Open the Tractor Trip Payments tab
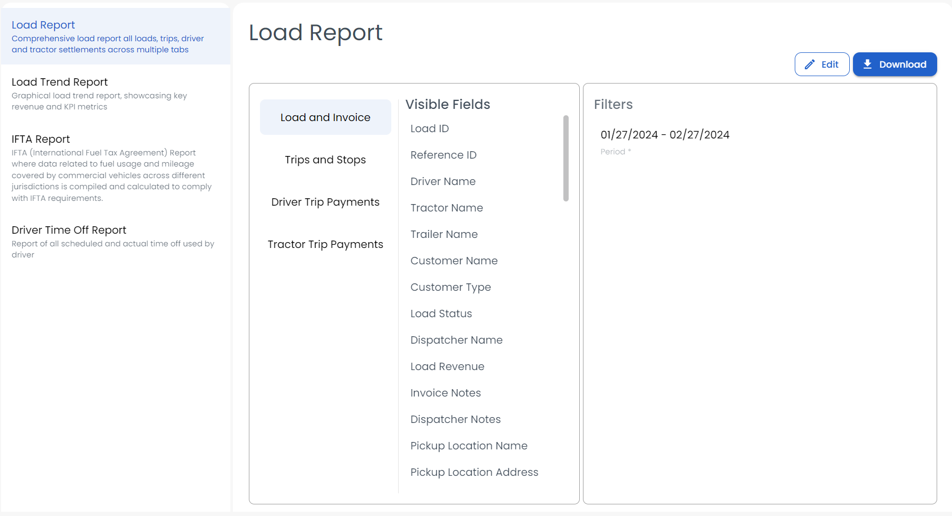This screenshot has width=952, height=516. (x=325, y=244)
